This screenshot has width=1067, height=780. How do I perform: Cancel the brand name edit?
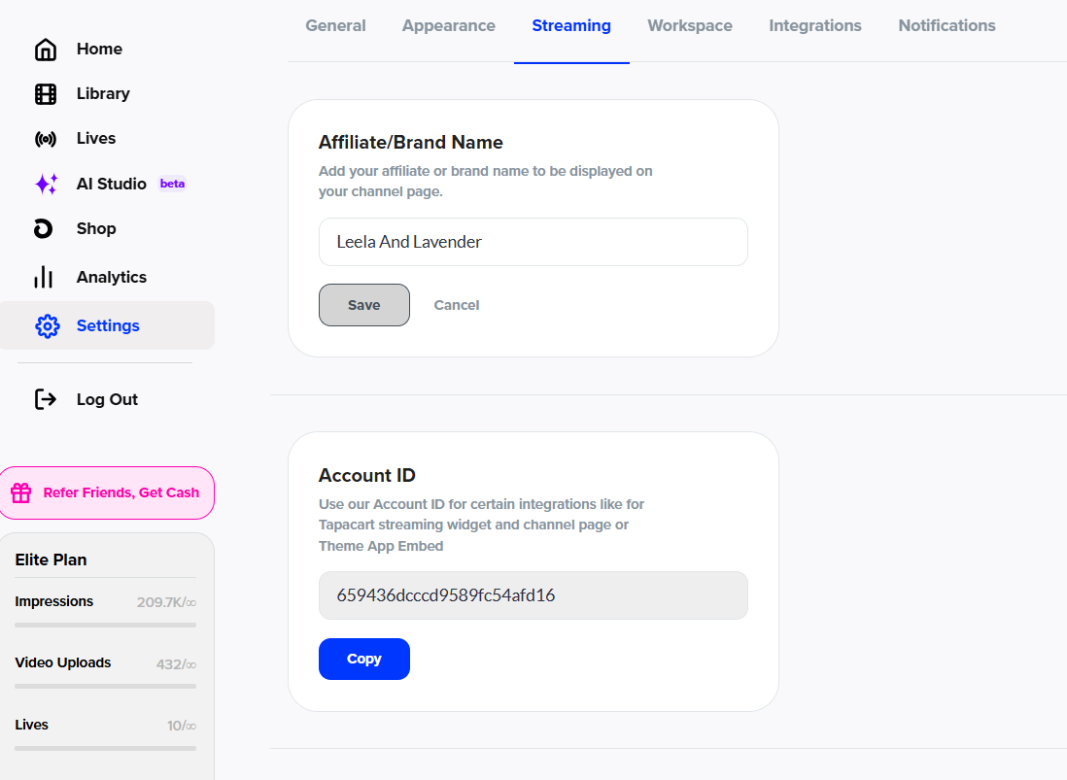(x=456, y=305)
